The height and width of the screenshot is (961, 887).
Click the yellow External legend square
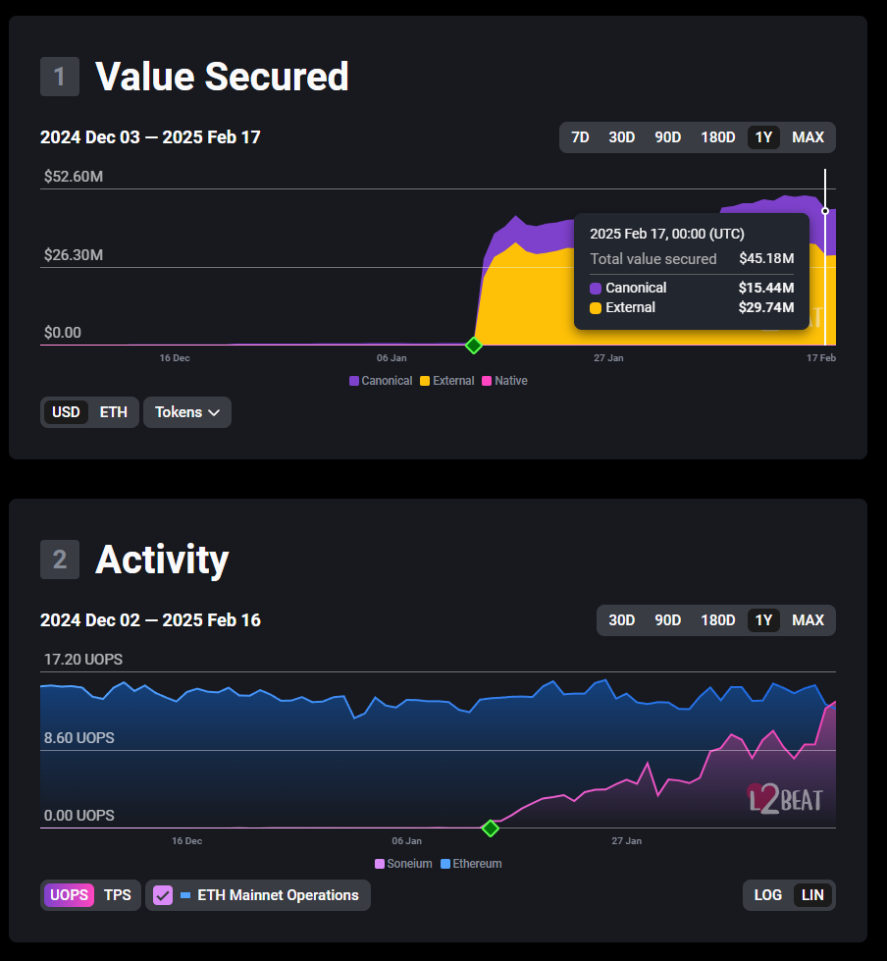(425, 381)
